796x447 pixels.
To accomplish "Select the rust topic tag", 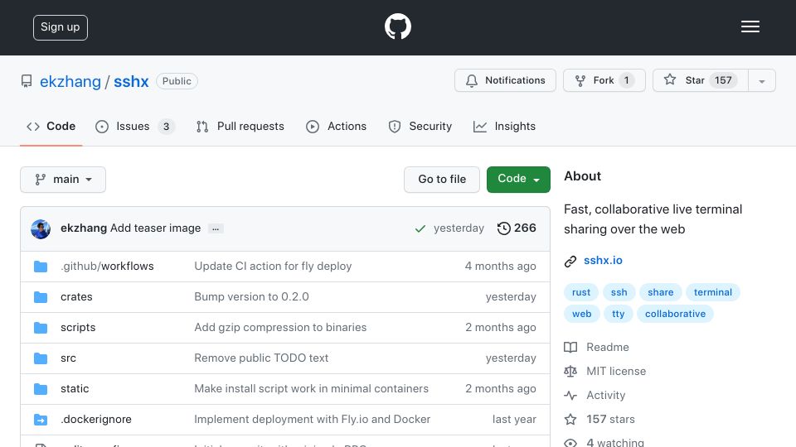I will [581, 292].
